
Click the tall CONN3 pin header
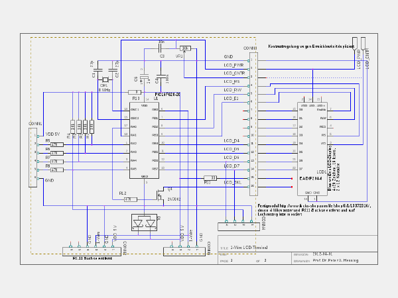coord(253,124)
